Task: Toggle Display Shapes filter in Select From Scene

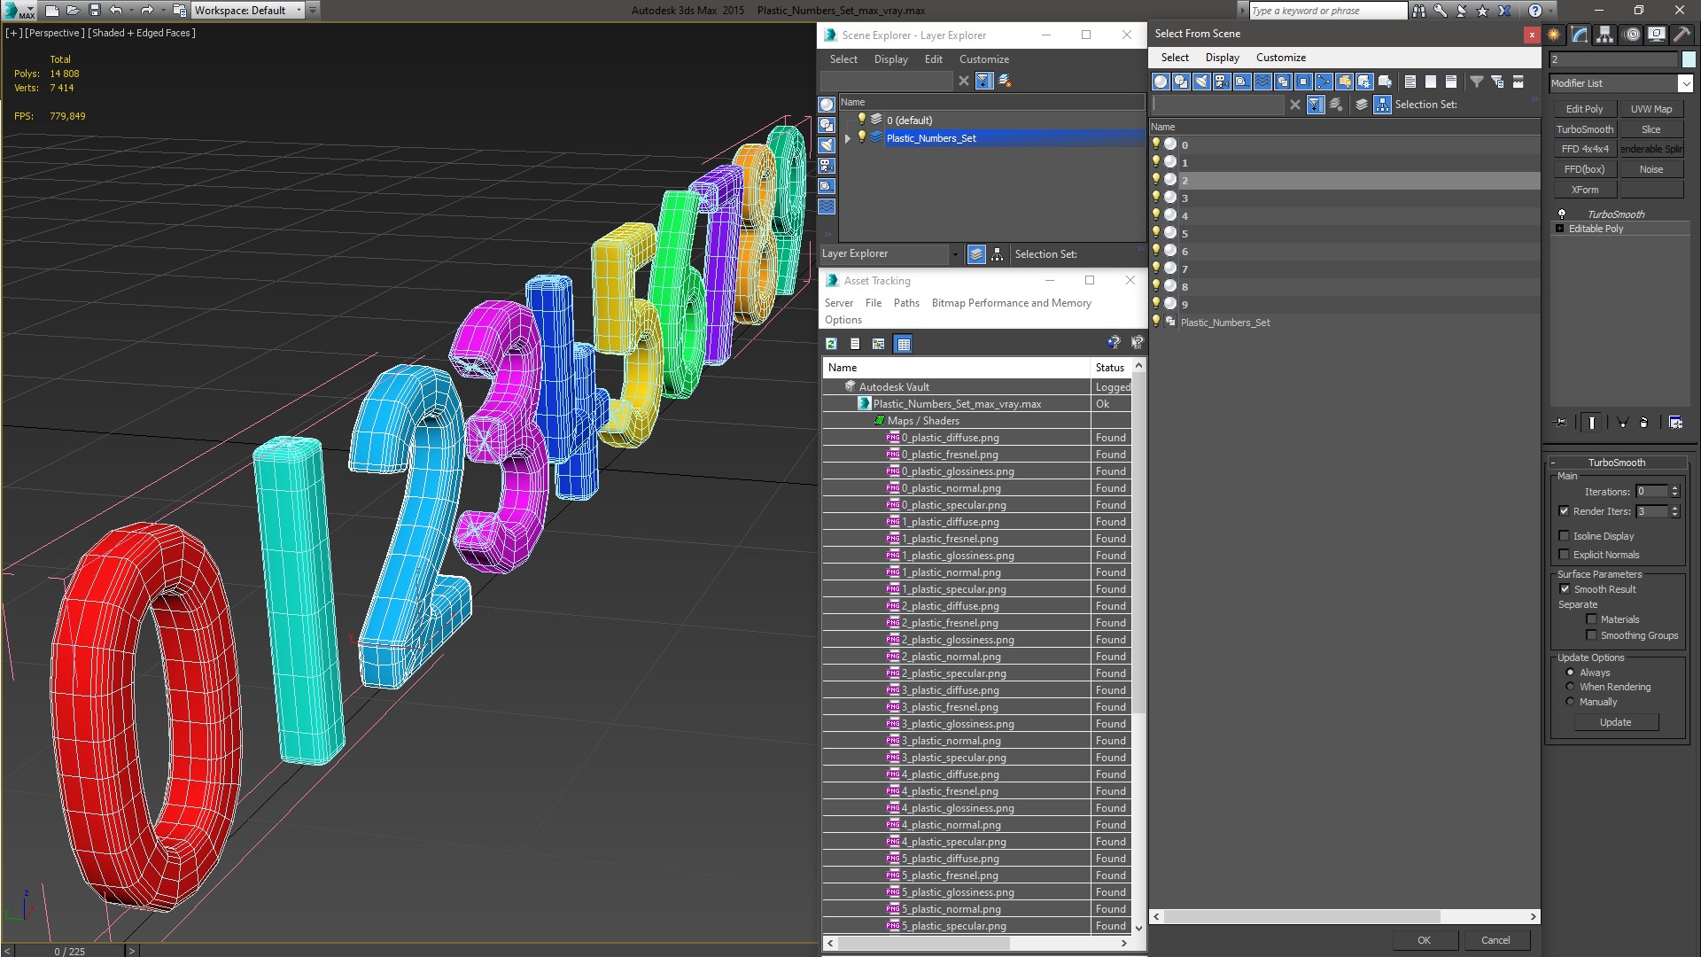Action: (x=1181, y=82)
